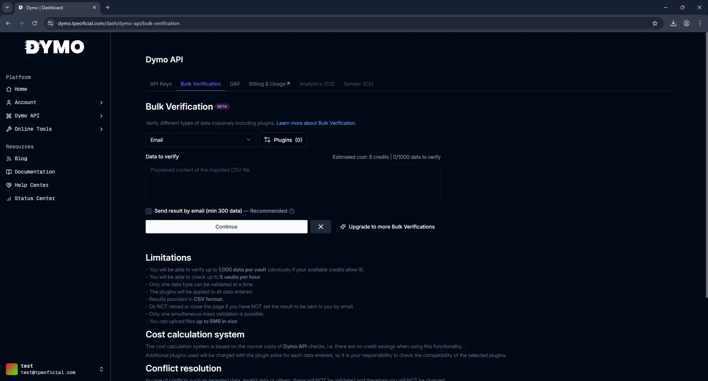Bookmark this page with star icon
Screen dimensions: 708x381
tap(655, 23)
